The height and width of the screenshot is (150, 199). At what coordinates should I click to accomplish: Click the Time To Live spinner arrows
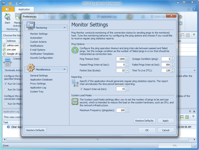pos(172,71)
